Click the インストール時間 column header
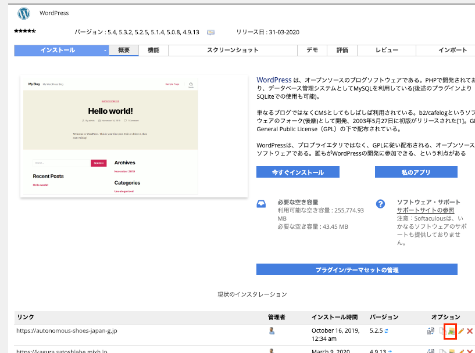475x353 pixels. [335, 317]
